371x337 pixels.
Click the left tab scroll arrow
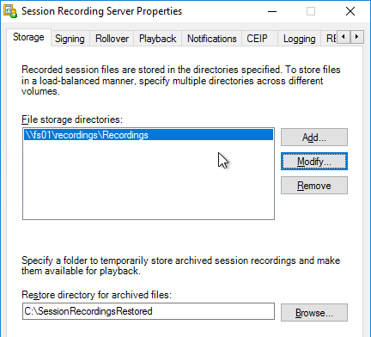click(x=344, y=37)
